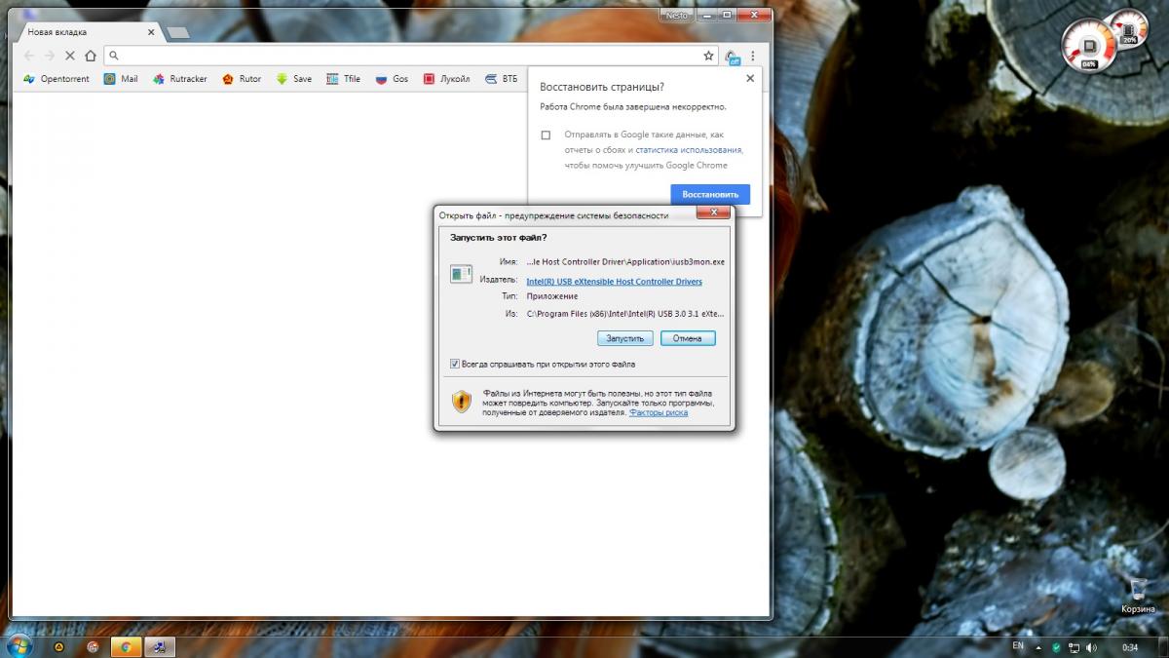Viewport: 1169px width, 658px height.
Task: Click the Chrome taskbar button
Action: [x=126, y=646]
